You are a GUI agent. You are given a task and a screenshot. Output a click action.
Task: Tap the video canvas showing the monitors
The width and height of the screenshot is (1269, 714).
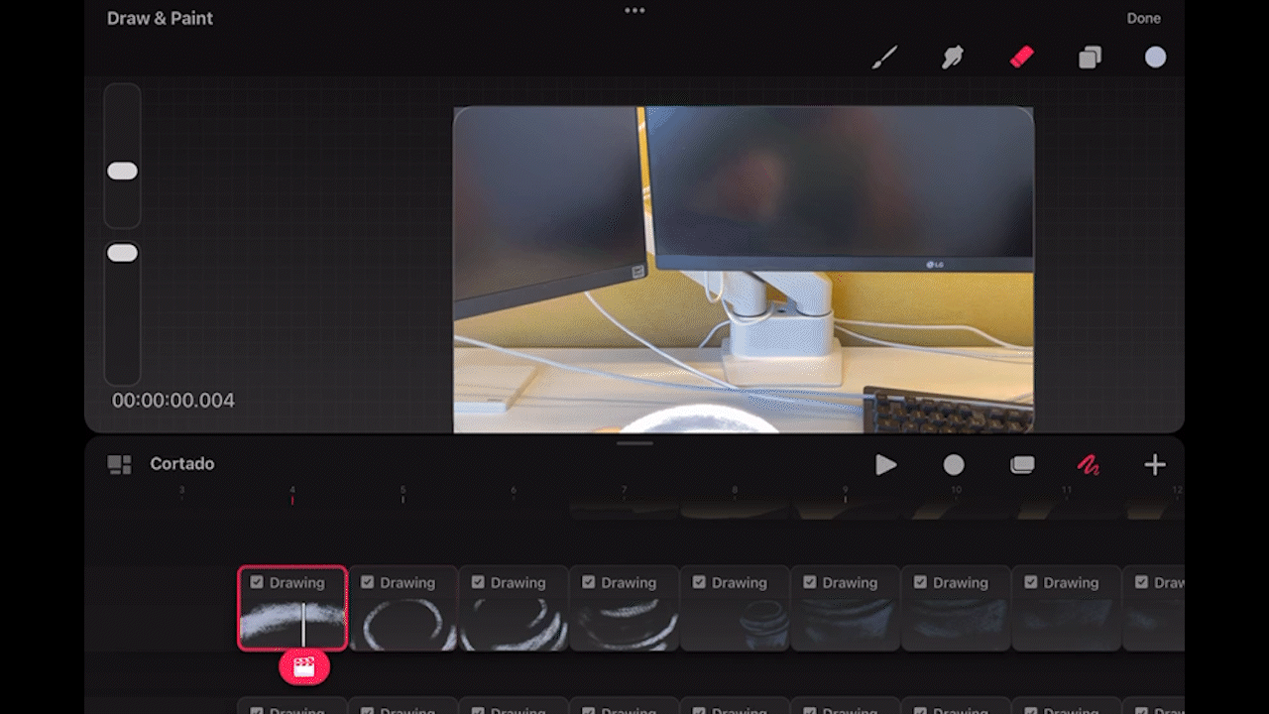tap(744, 270)
